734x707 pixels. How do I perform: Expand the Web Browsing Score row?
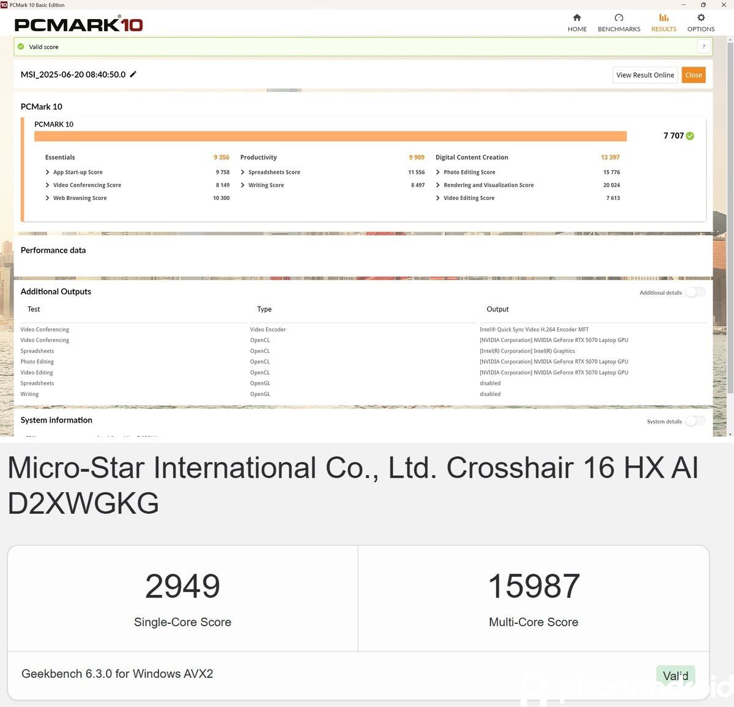point(47,198)
